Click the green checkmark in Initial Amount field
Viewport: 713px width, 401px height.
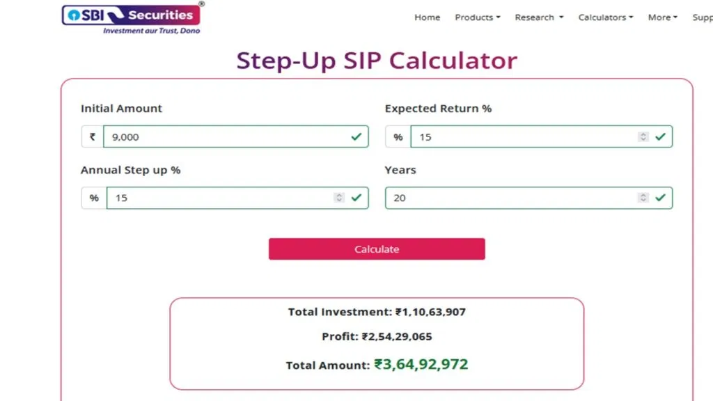[356, 137]
